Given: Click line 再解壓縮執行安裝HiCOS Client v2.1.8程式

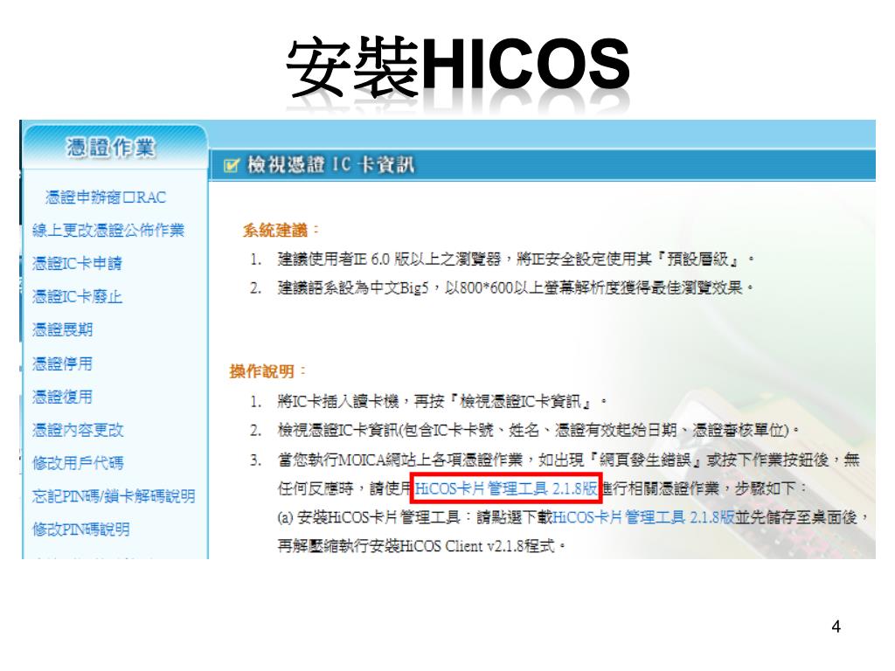Looking at the screenshot, I should click(421, 546).
